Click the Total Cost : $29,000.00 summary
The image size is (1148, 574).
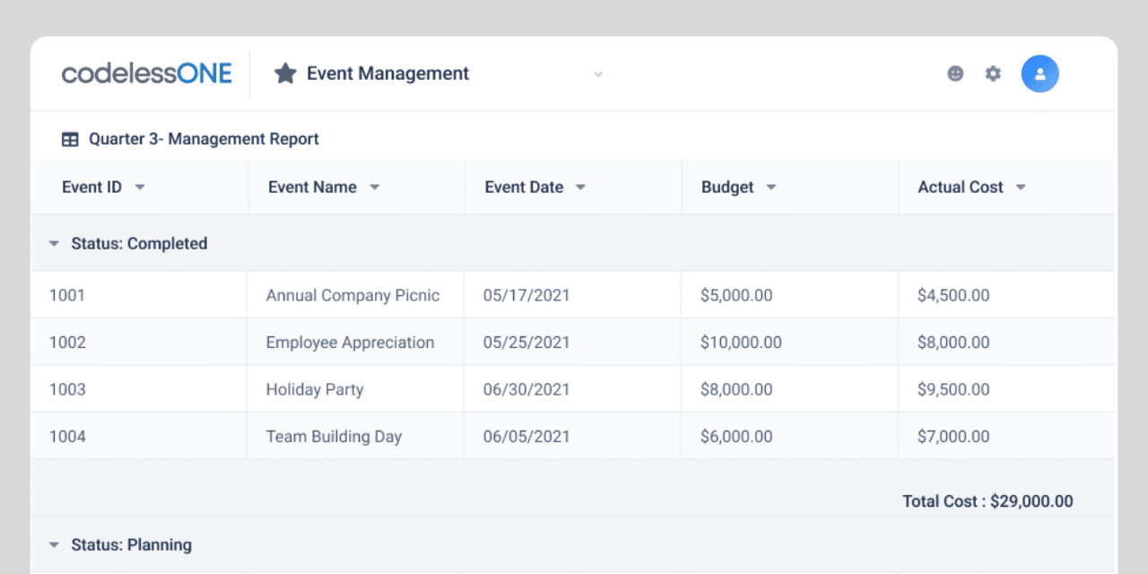pyautogui.click(x=987, y=501)
